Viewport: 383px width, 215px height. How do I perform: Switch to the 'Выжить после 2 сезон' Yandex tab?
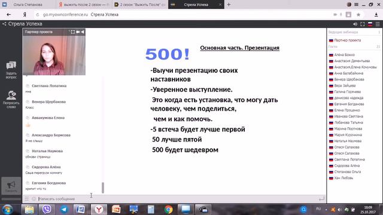click(84, 4)
